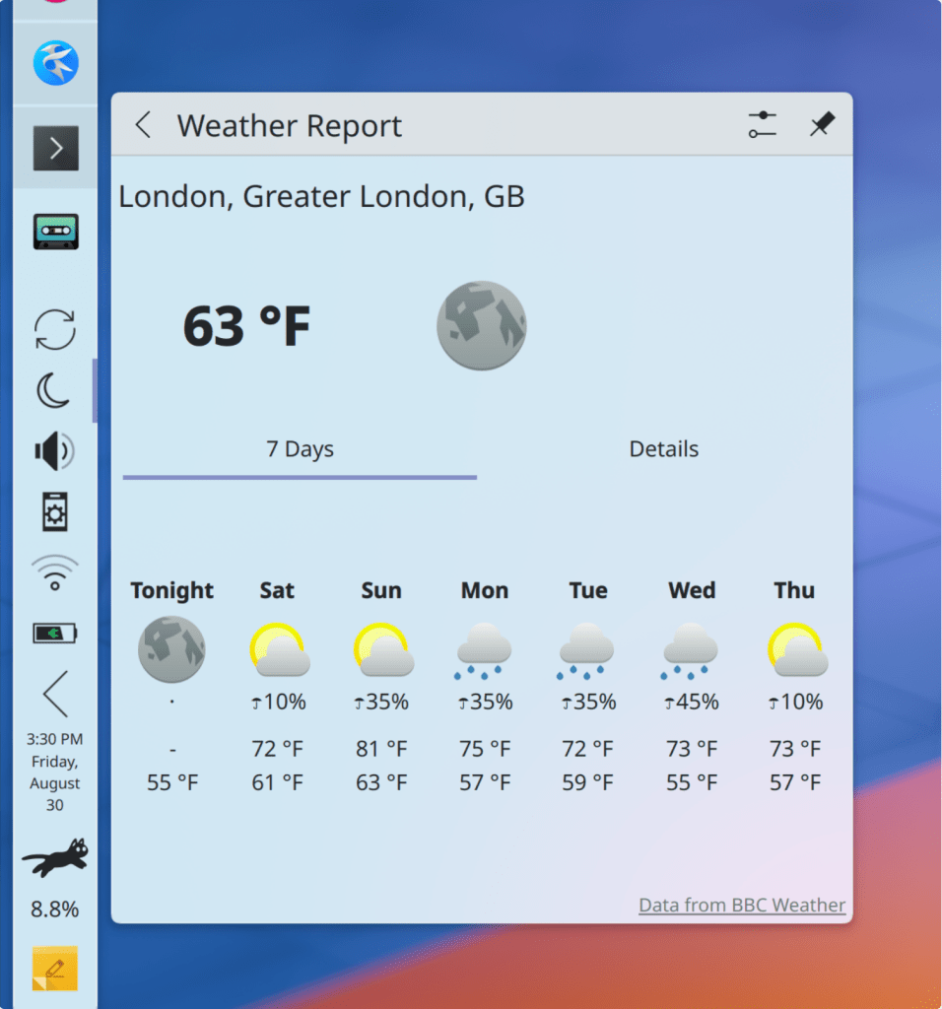Toggle night light moon icon
This screenshot has height=1009, width=942.
point(54,390)
